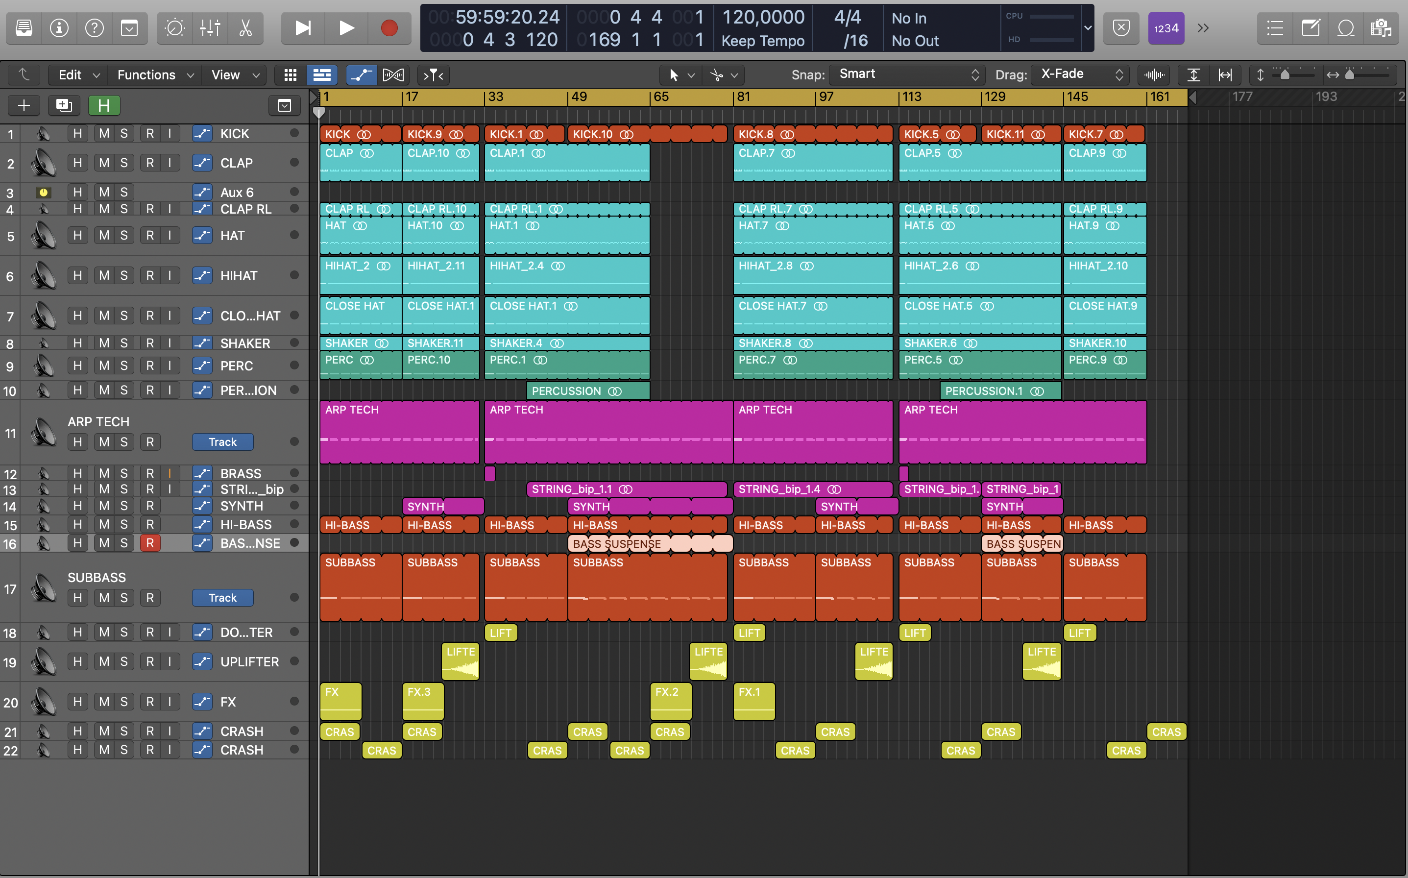Click the purple 1234 count-in button
This screenshot has width=1408, height=878.
(x=1166, y=28)
